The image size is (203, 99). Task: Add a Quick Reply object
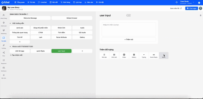click(x=154, y=56)
